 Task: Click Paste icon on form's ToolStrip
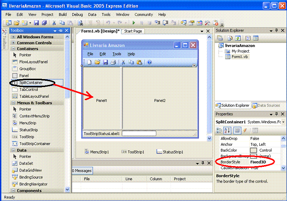click(x=139, y=62)
